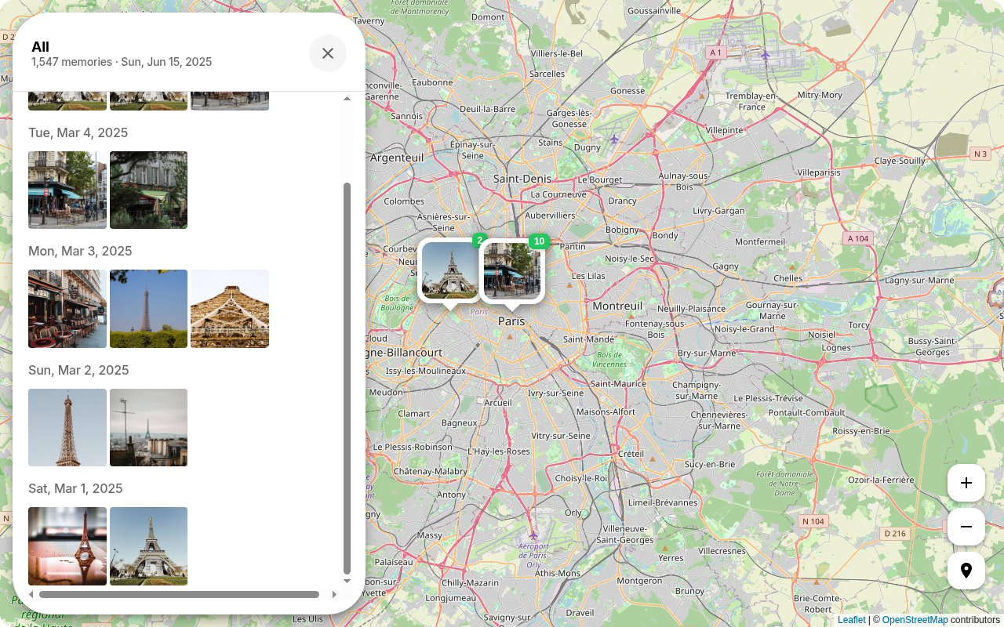Viewport: 1004px width, 627px height.
Task: Click the up arrow of the vertical scrollbar
Action: (347, 98)
